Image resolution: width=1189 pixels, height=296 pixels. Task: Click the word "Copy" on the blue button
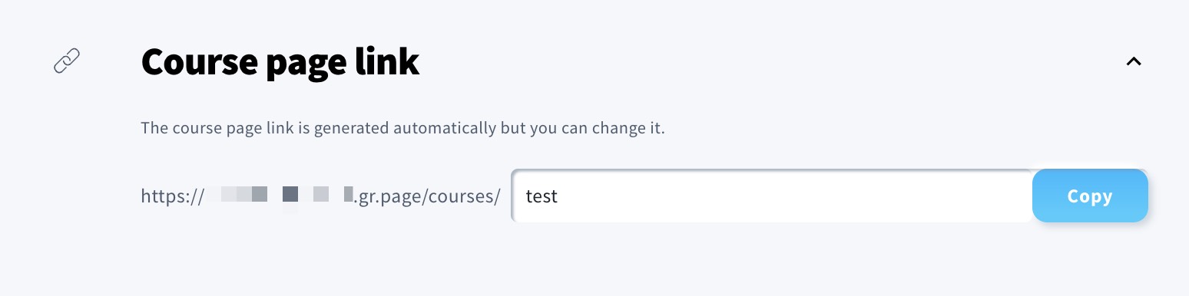[x=1090, y=196]
